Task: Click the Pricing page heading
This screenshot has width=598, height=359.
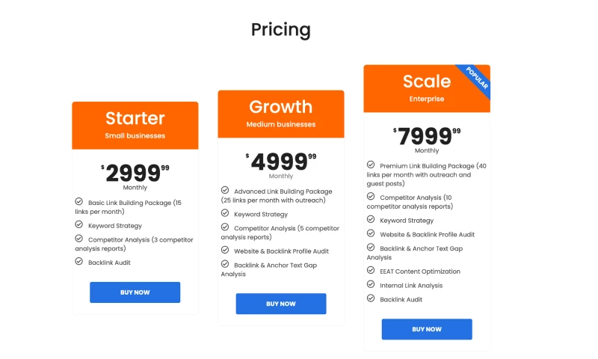Action: (x=281, y=30)
